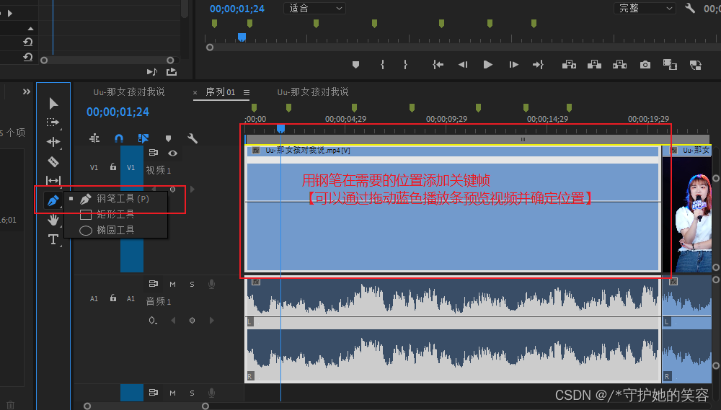
Task: Select the Type tool
Action: pos(53,239)
